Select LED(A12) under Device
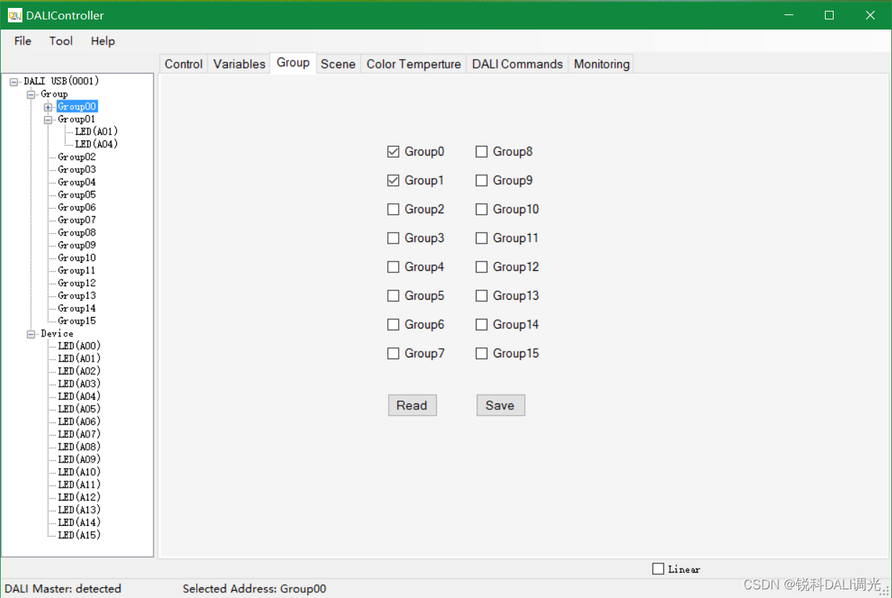 pyautogui.click(x=79, y=498)
